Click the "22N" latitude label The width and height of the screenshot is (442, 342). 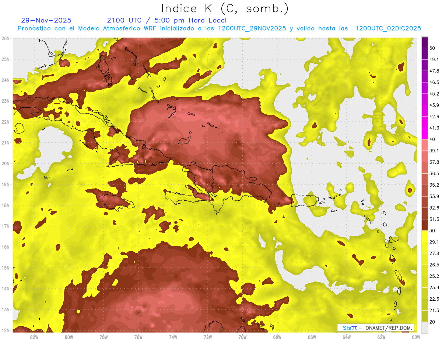coord(5,122)
